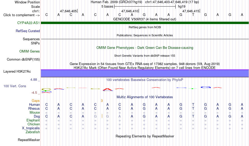Click 'Click to complement -->' label
Screen dimensions: 249x146
21,15
